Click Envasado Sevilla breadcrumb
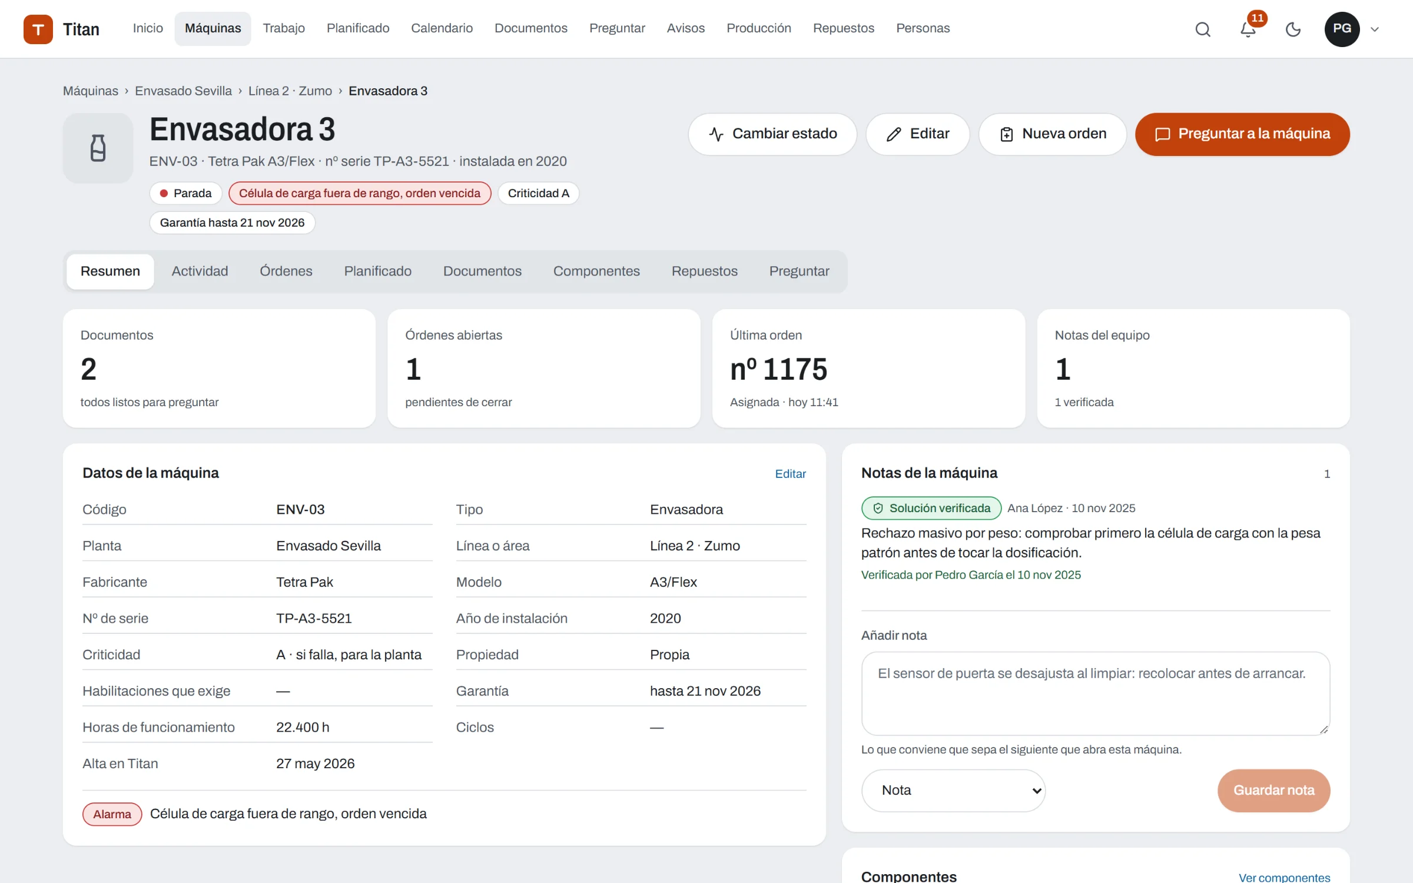The height and width of the screenshot is (883, 1413). [183, 91]
